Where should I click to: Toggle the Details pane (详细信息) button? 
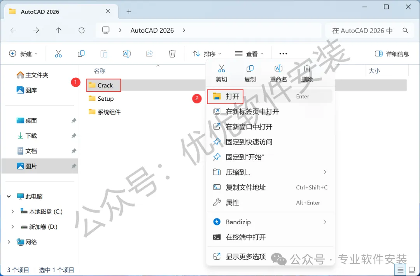pyautogui.click(x=392, y=54)
